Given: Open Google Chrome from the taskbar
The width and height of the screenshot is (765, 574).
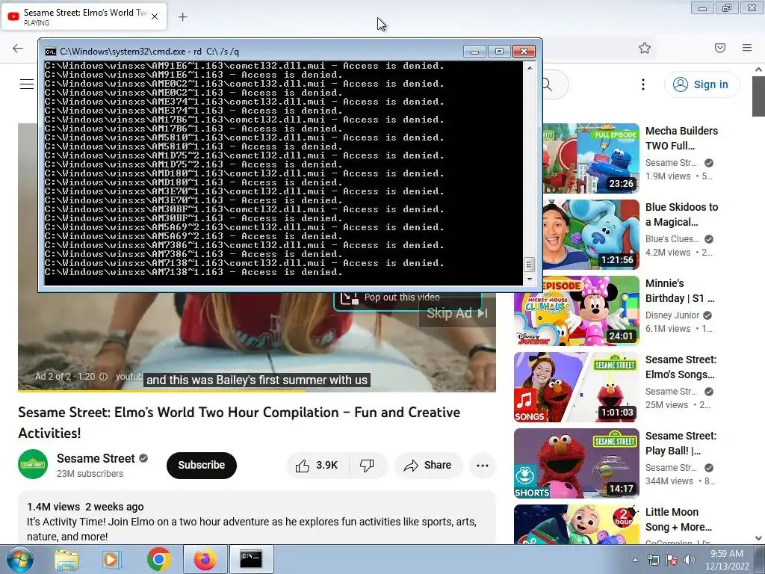Looking at the screenshot, I should tap(158, 559).
